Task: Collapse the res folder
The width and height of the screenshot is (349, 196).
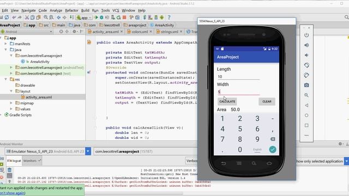Action: [6, 79]
